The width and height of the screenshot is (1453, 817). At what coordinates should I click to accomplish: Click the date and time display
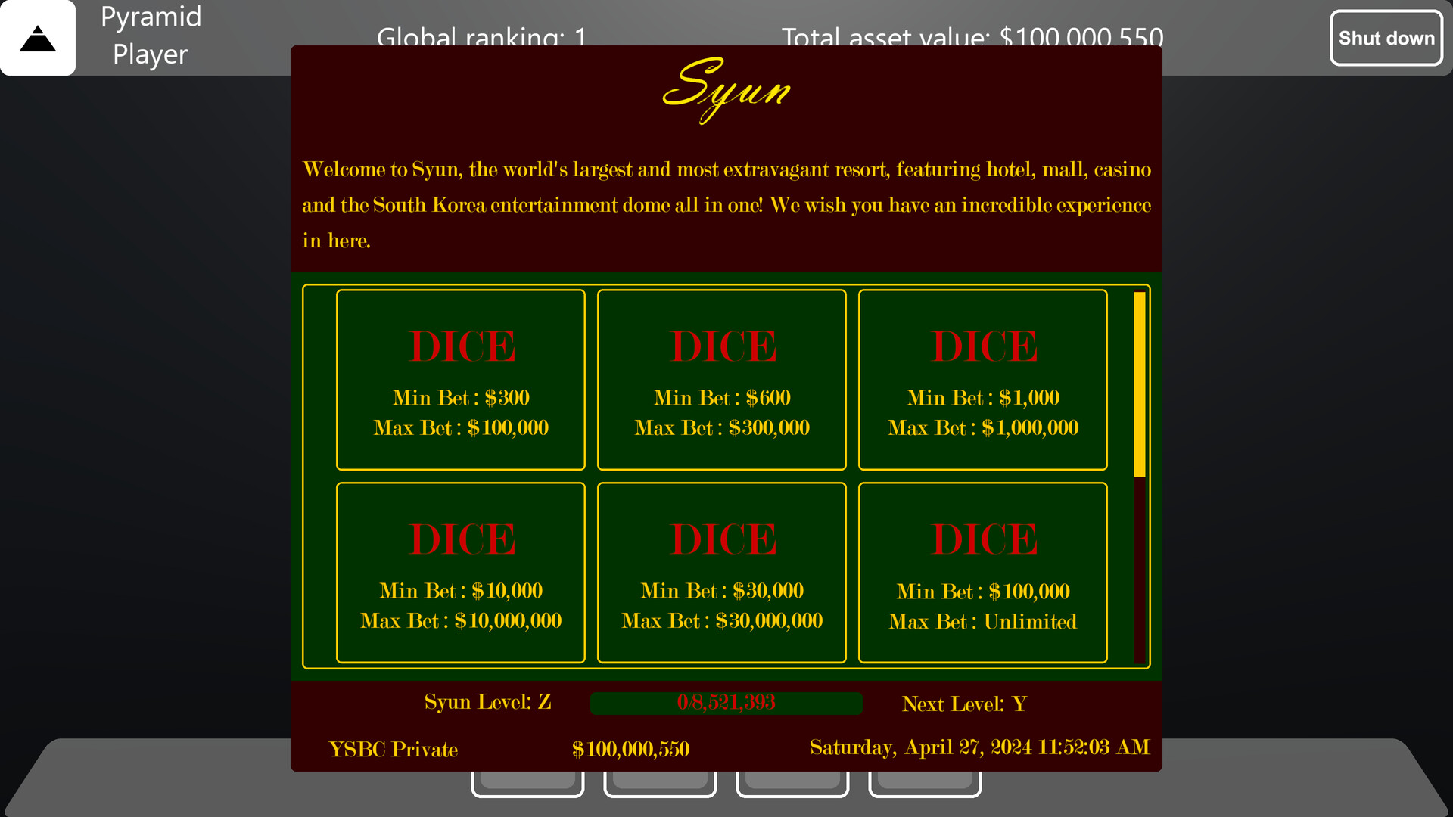click(x=979, y=747)
